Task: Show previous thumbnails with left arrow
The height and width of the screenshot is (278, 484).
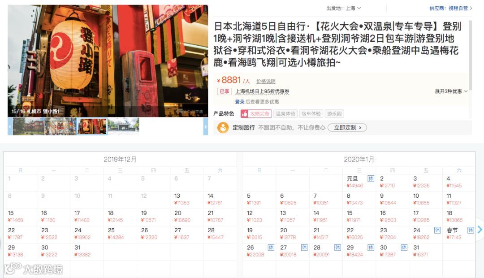Action: click(10, 126)
